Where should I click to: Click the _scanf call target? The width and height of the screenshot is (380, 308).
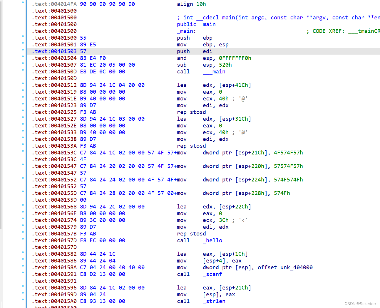tap(212, 274)
